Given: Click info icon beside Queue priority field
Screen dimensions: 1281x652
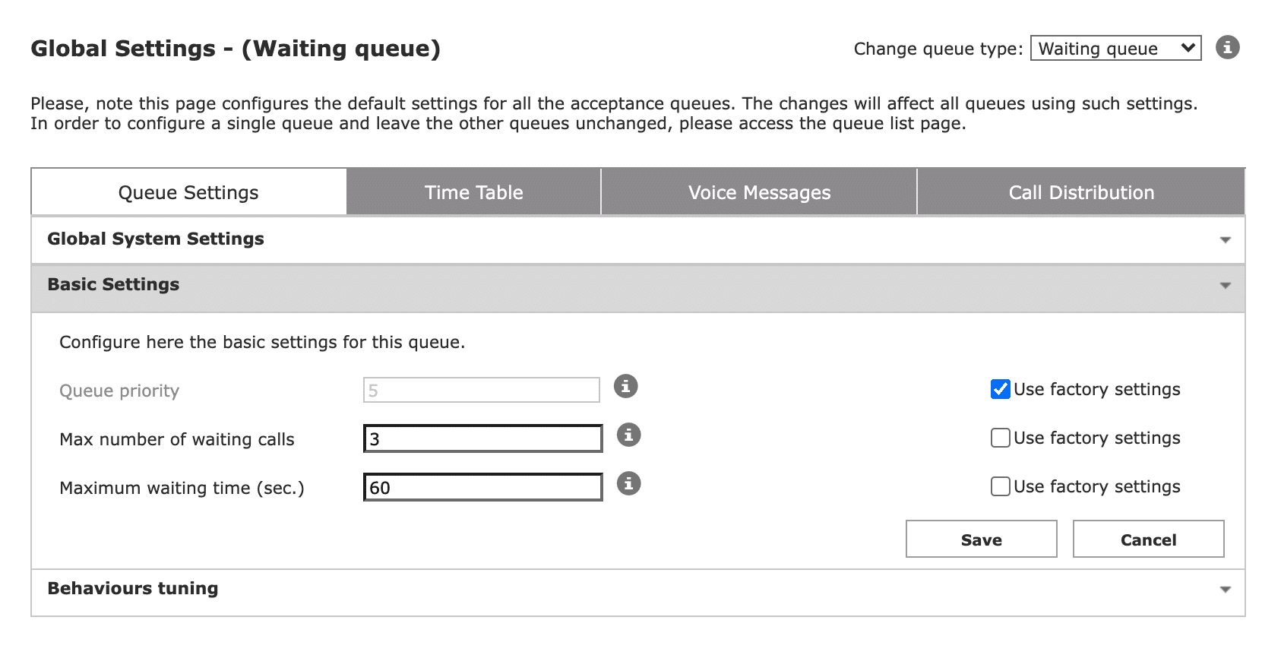Looking at the screenshot, I should pos(625,387).
